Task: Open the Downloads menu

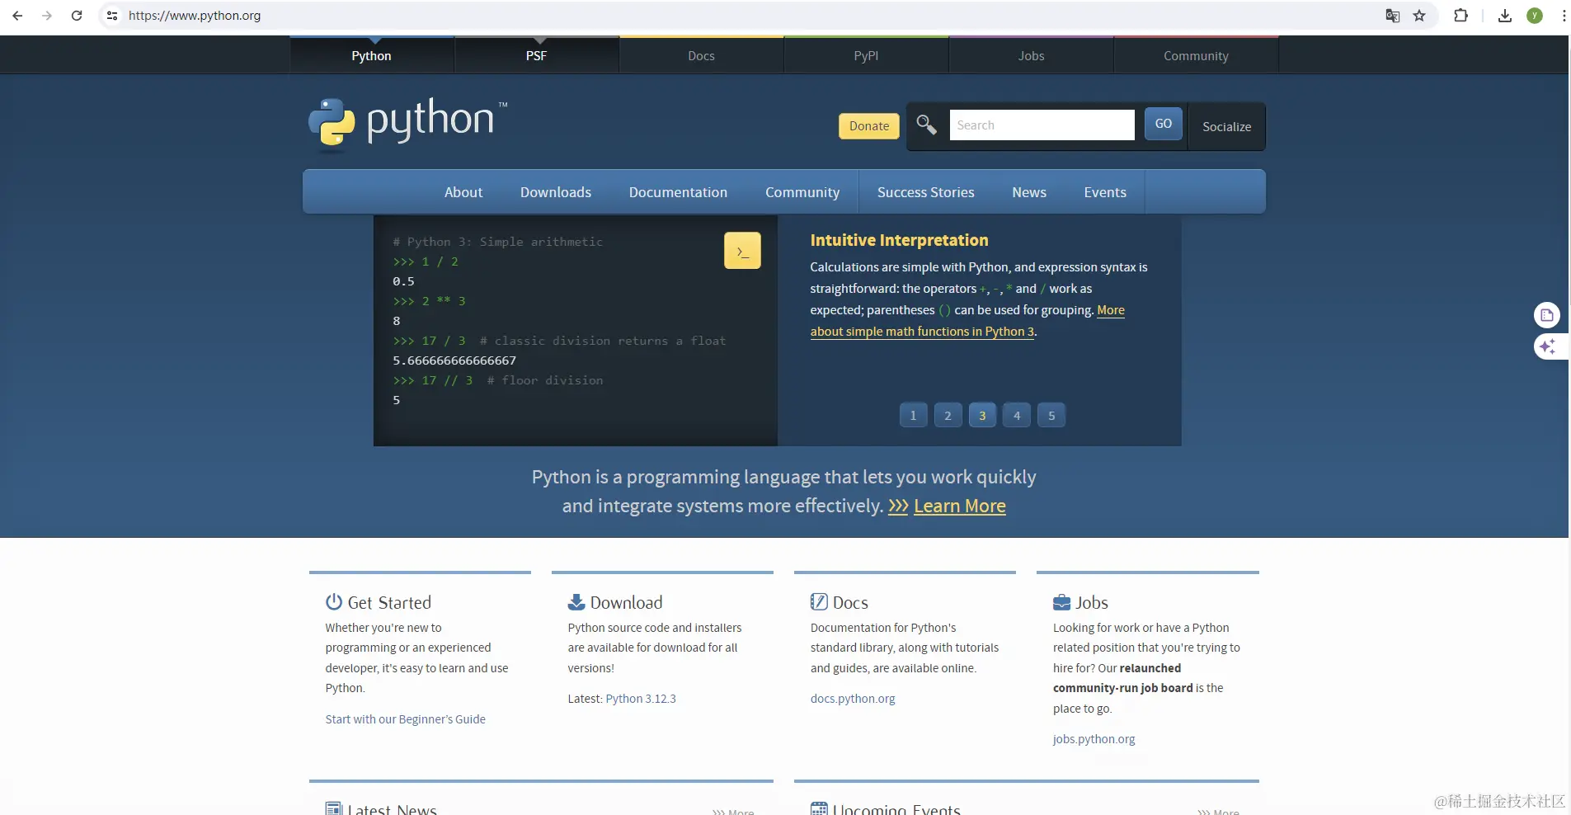Action: (556, 192)
